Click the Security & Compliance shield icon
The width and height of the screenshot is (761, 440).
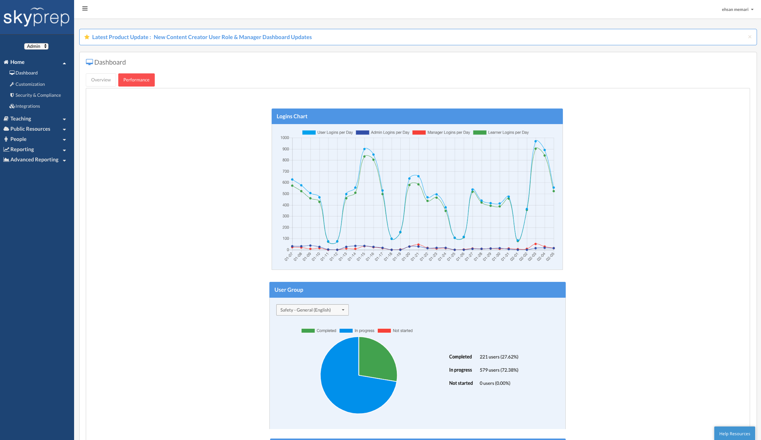12,95
